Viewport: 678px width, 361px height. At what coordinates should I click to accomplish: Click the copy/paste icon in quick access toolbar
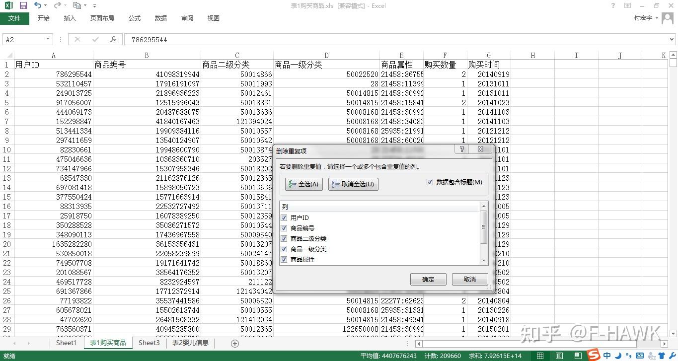77,5
